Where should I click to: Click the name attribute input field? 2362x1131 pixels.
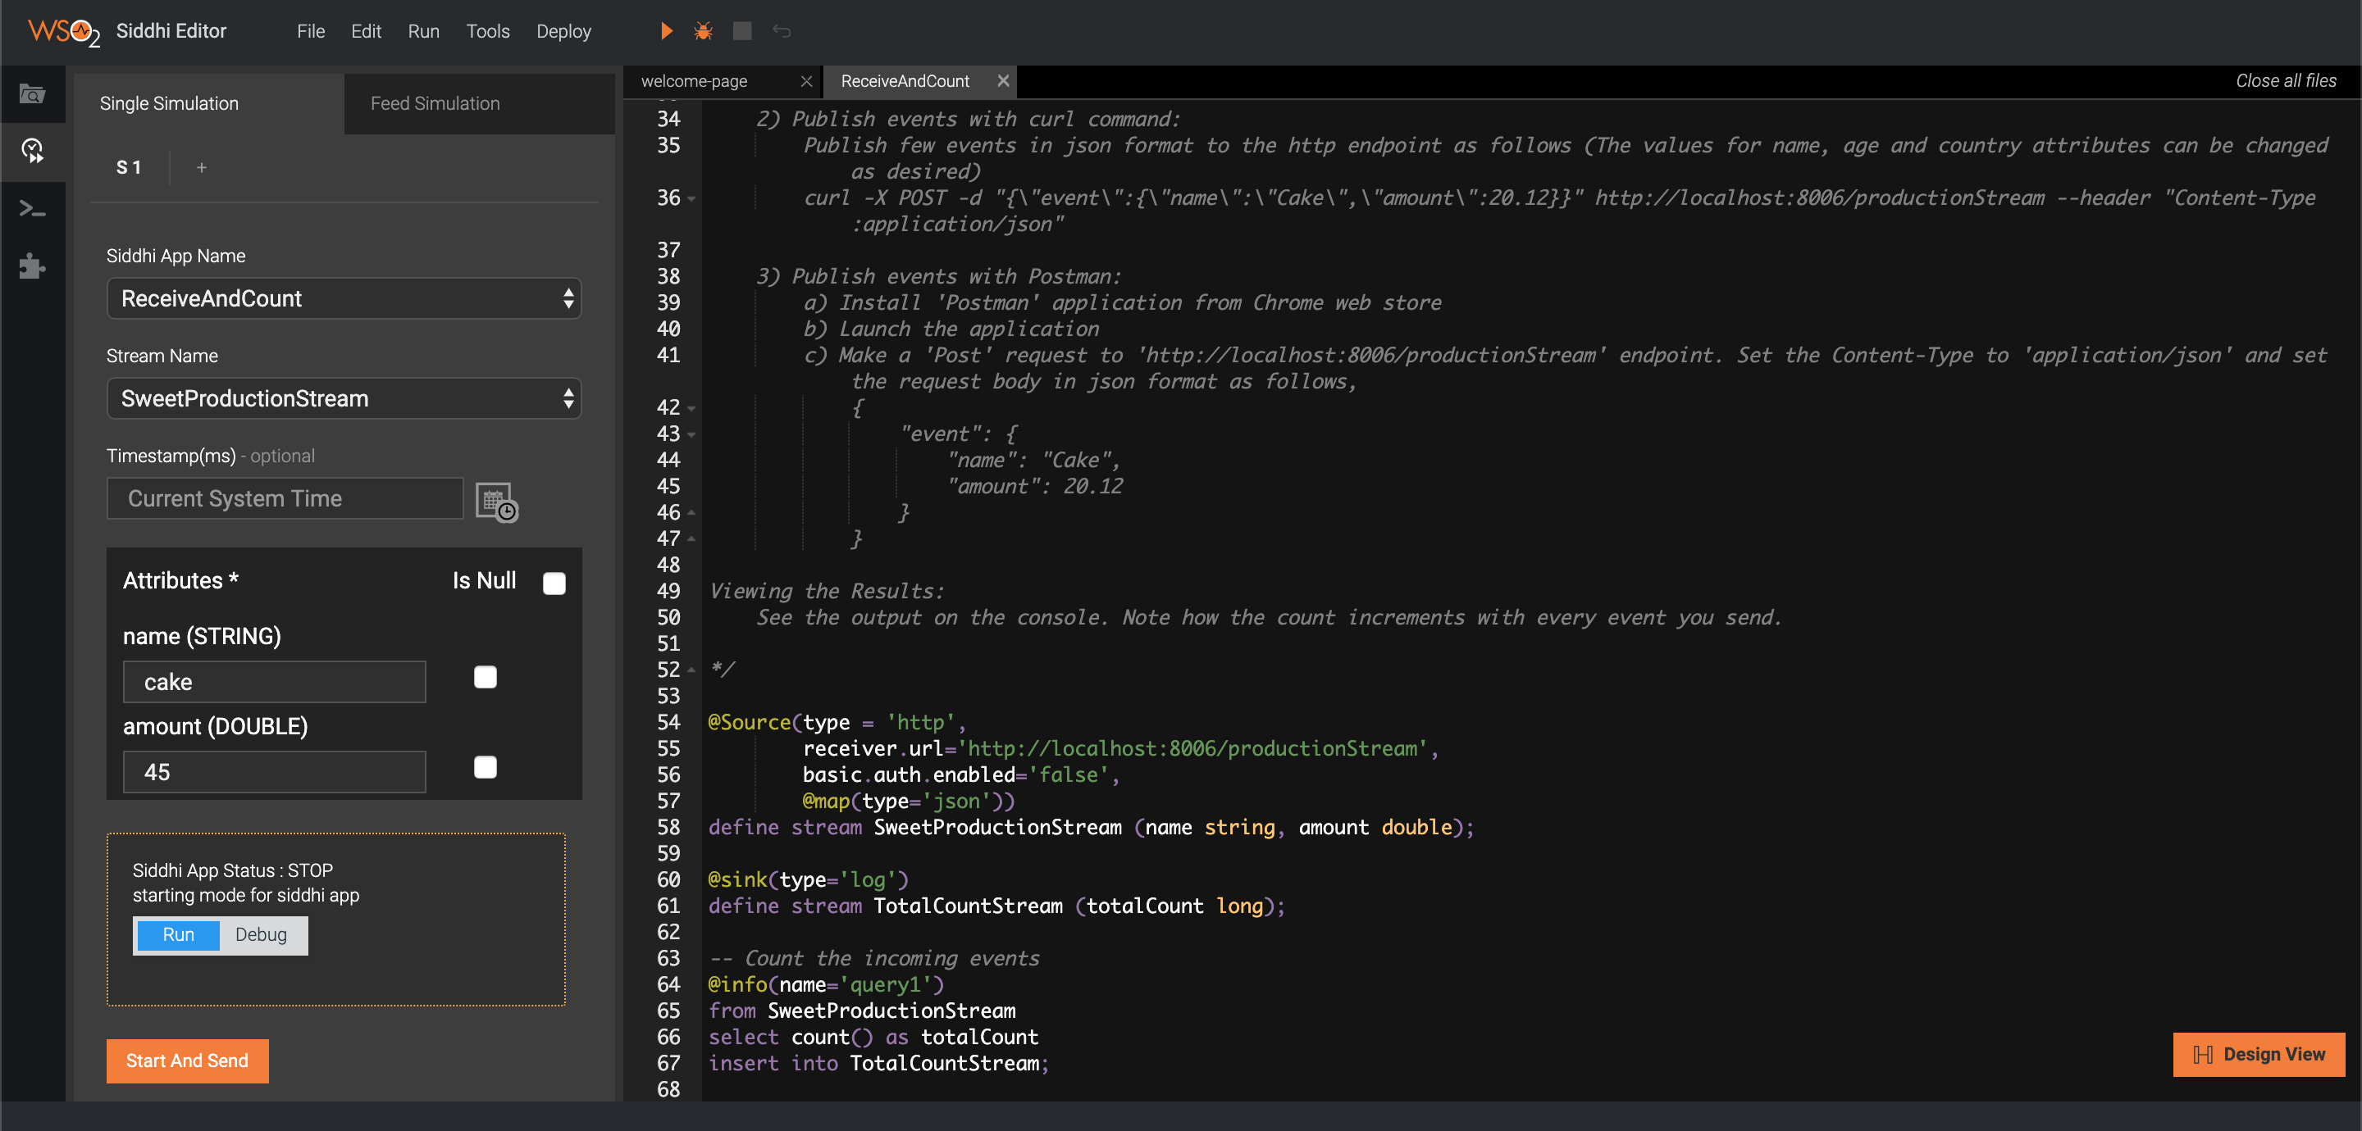click(274, 682)
